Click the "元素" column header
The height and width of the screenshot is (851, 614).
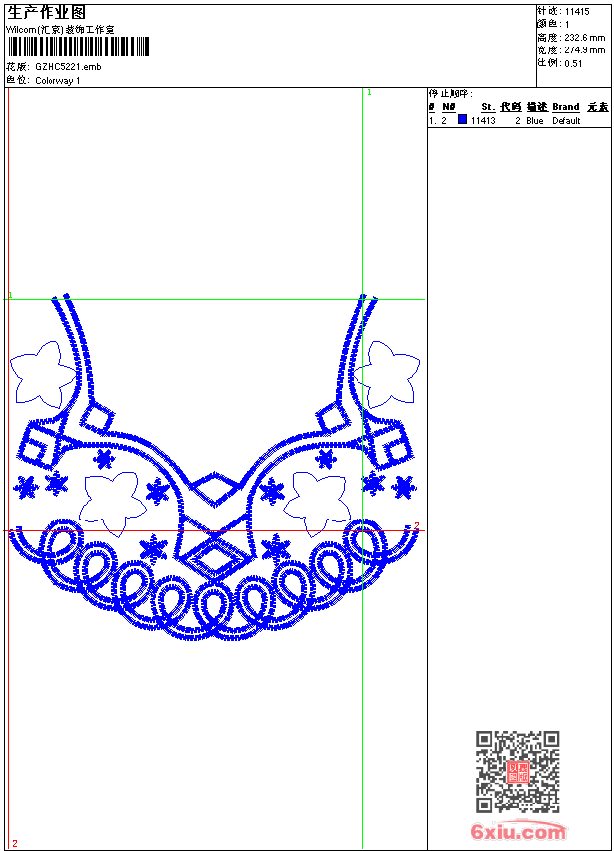[x=598, y=107]
